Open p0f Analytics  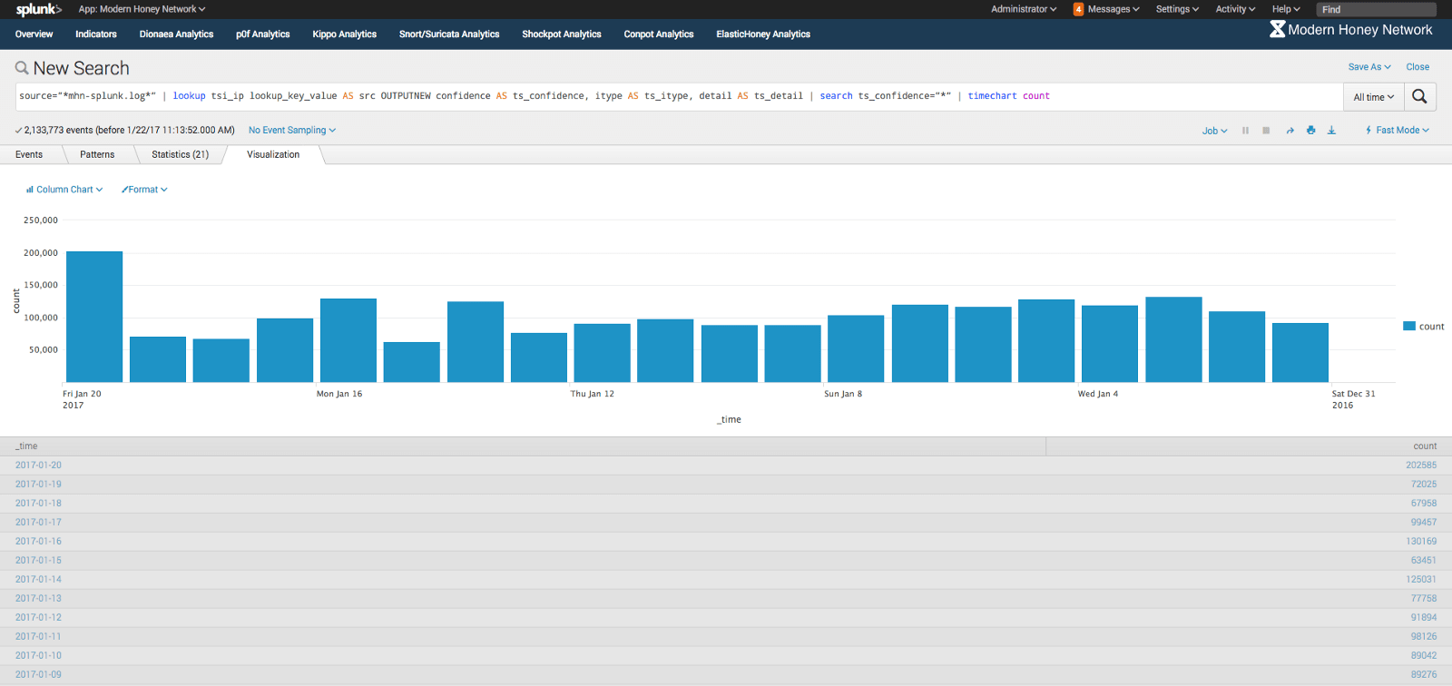(x=263, y=34)
